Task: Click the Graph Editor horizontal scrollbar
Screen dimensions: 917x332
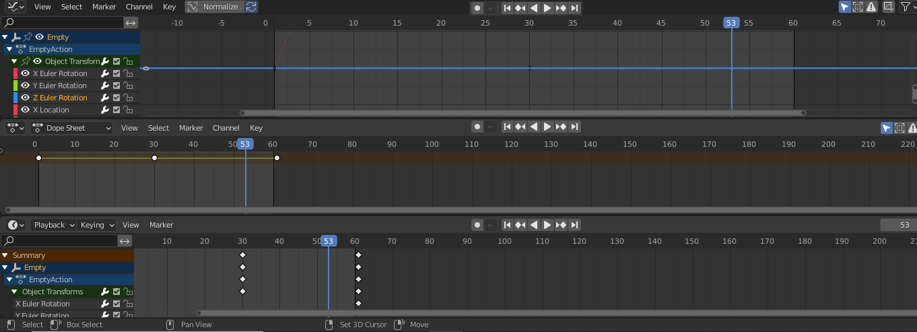Action: 522,113
